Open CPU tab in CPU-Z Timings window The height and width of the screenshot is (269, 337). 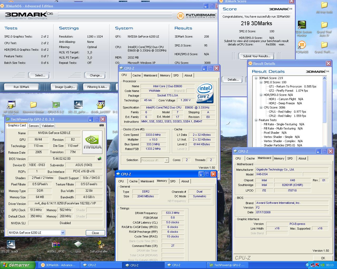point(121,181)
